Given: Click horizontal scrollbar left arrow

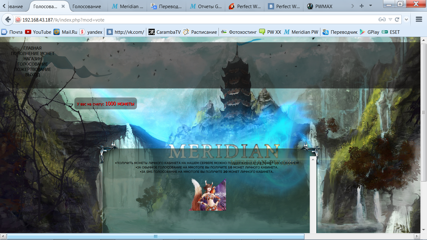Looking at the screenshot, I should [x=3, y=236].
